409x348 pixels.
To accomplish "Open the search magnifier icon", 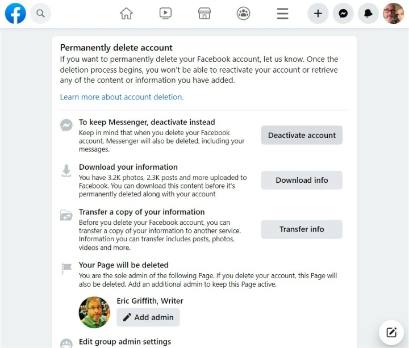I will (40, 13).
